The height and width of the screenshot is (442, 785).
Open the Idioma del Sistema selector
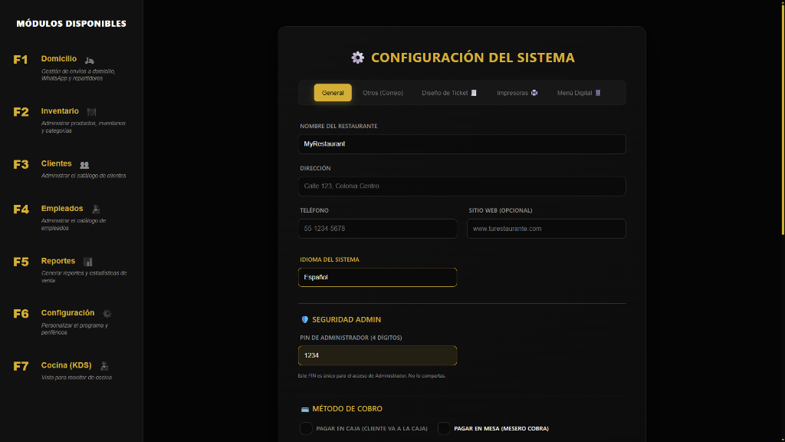tap(377, 277)
